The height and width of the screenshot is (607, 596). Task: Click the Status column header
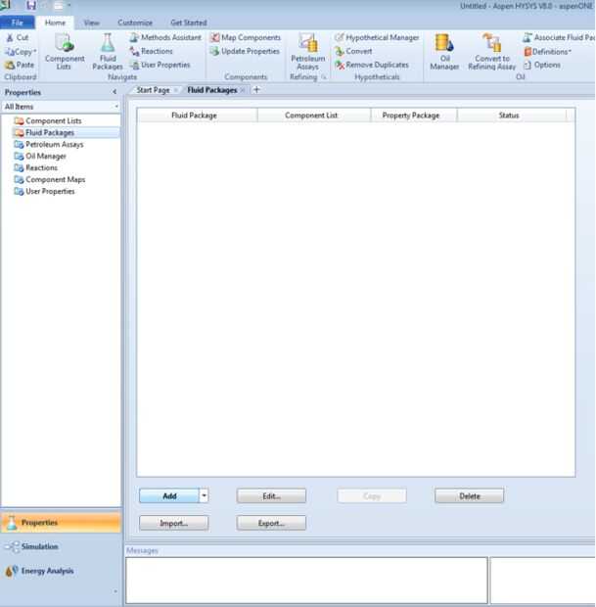(x=512, y=116)
